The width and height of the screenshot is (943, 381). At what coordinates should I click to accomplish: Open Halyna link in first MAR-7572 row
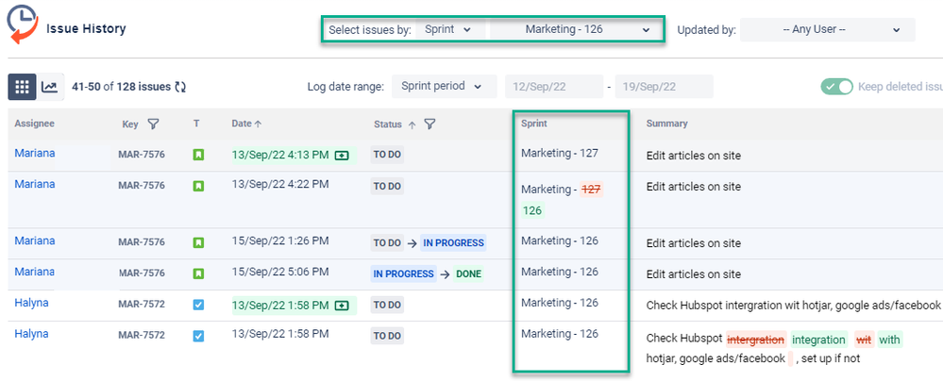pyautogui.click(x=31, y=303)
